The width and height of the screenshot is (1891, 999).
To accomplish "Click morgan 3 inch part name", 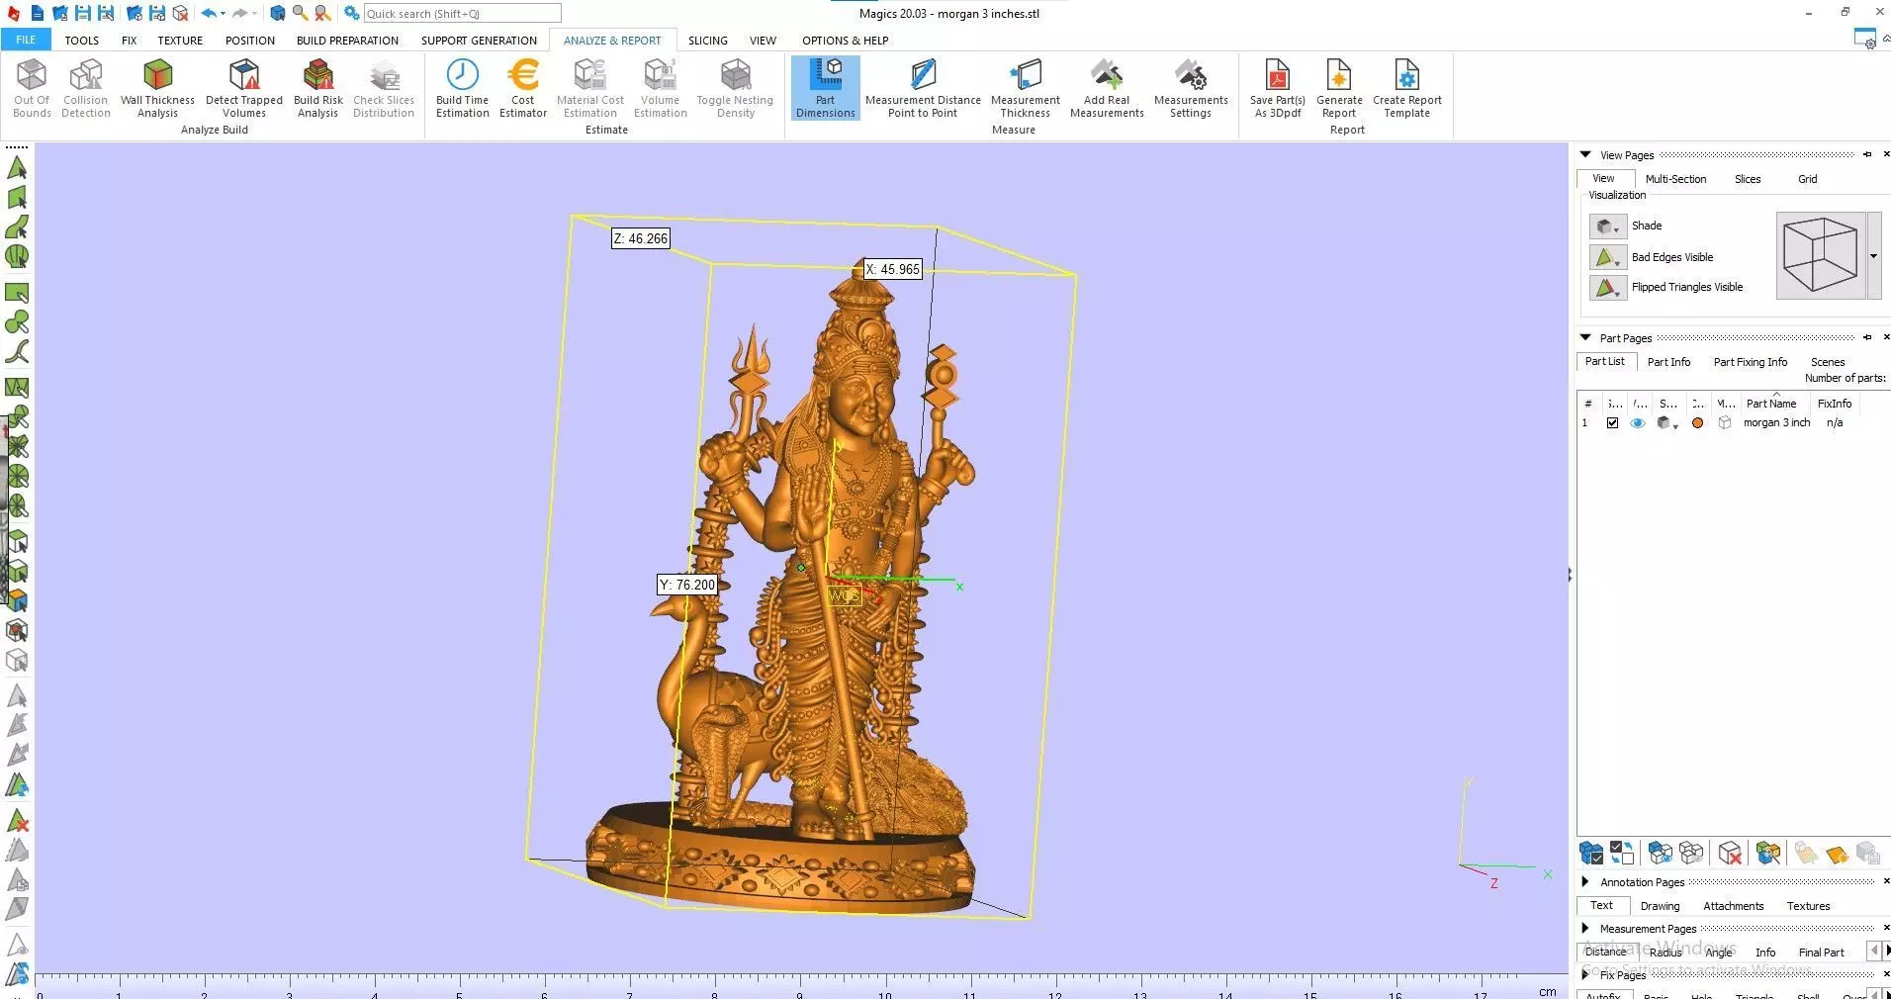I will [x=1776, y=422].
